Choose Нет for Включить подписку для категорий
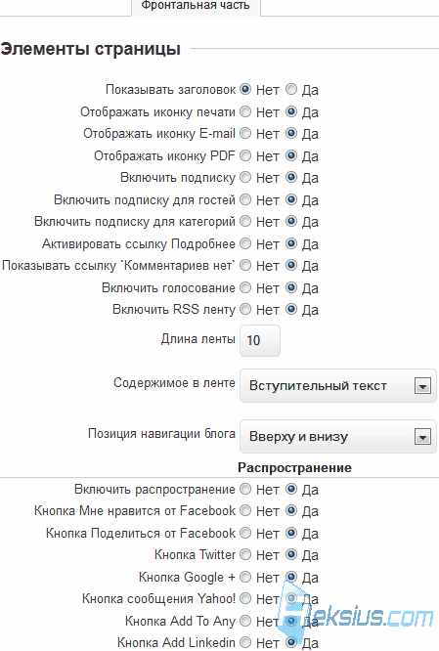This screenshot has width=439, height=651. [x=245, y=221]
